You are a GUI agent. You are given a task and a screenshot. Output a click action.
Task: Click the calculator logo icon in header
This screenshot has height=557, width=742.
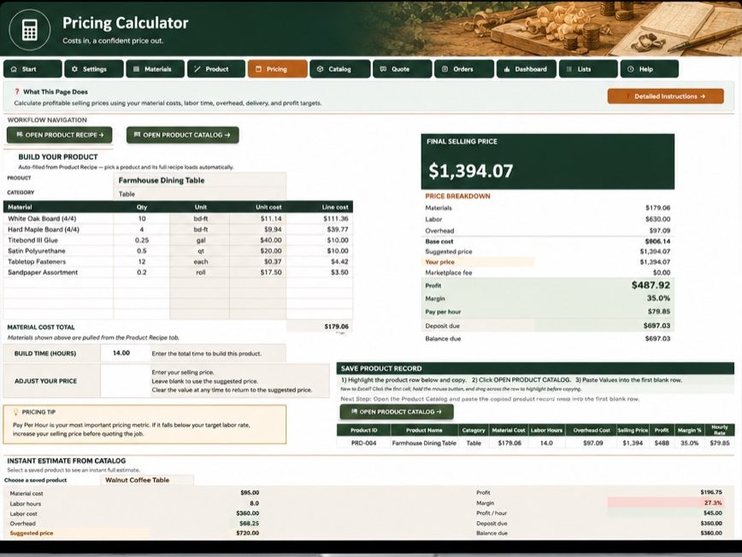[x=29, y=29]
